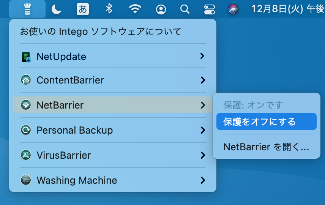Image resolution: width=325 pixels, height=205 pixels.
Task: Launch Siri from the menu bar
Action: tap(233, 9)
